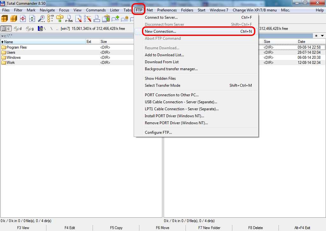Click the Combine files toolbar icon
This screenshot has height=231, width=326.
[x=32, y=19]
